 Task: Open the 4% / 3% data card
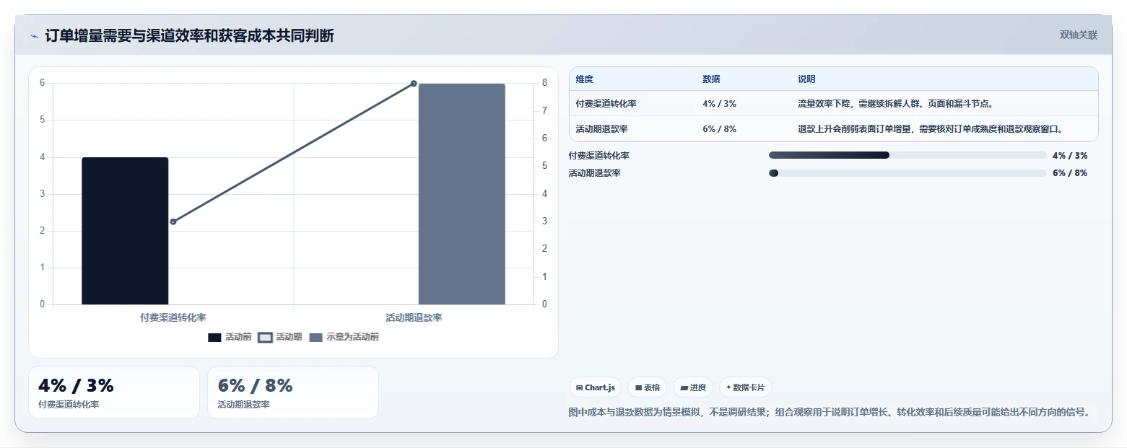pyautogui.click(x=114, y=392)
